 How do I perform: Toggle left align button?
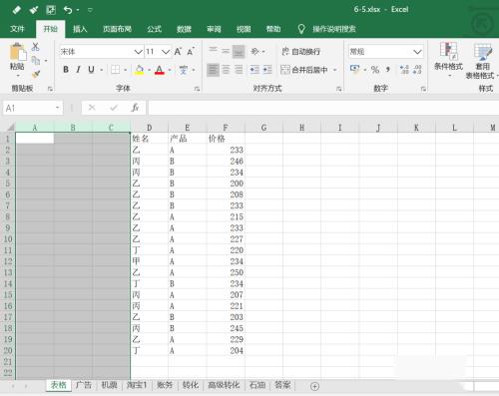coord(213,70)
